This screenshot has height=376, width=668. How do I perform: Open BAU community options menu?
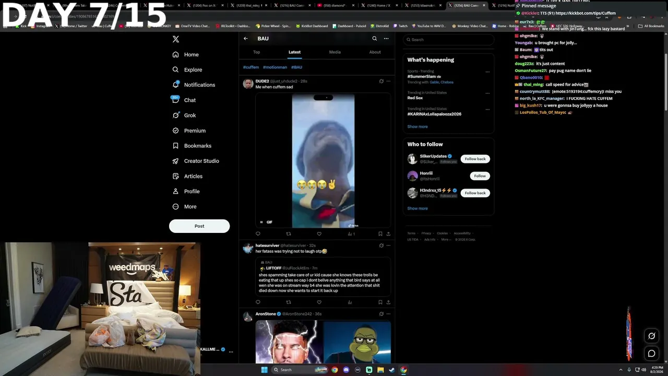pyautogui.click(x=386, y=39)
